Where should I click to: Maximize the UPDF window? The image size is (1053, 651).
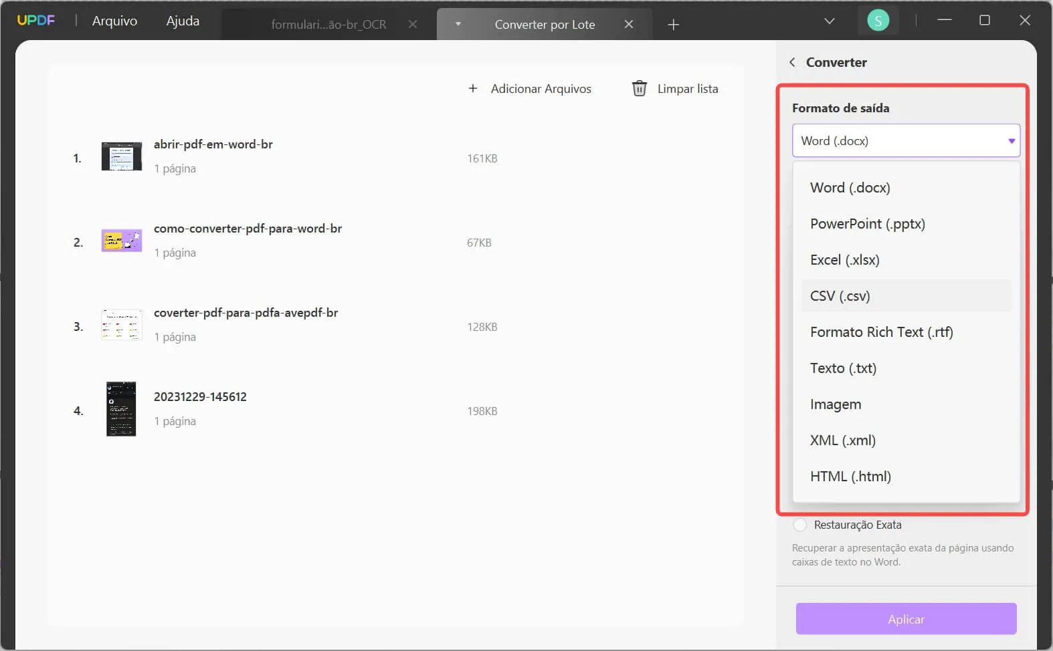[x=985, y=20]
